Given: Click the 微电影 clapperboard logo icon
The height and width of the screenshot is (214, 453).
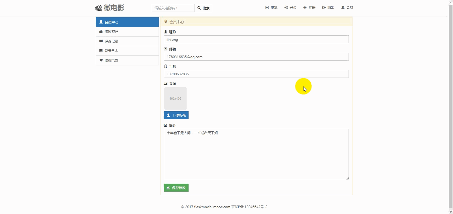Looking at the screenshot, I should pos(99,8).
